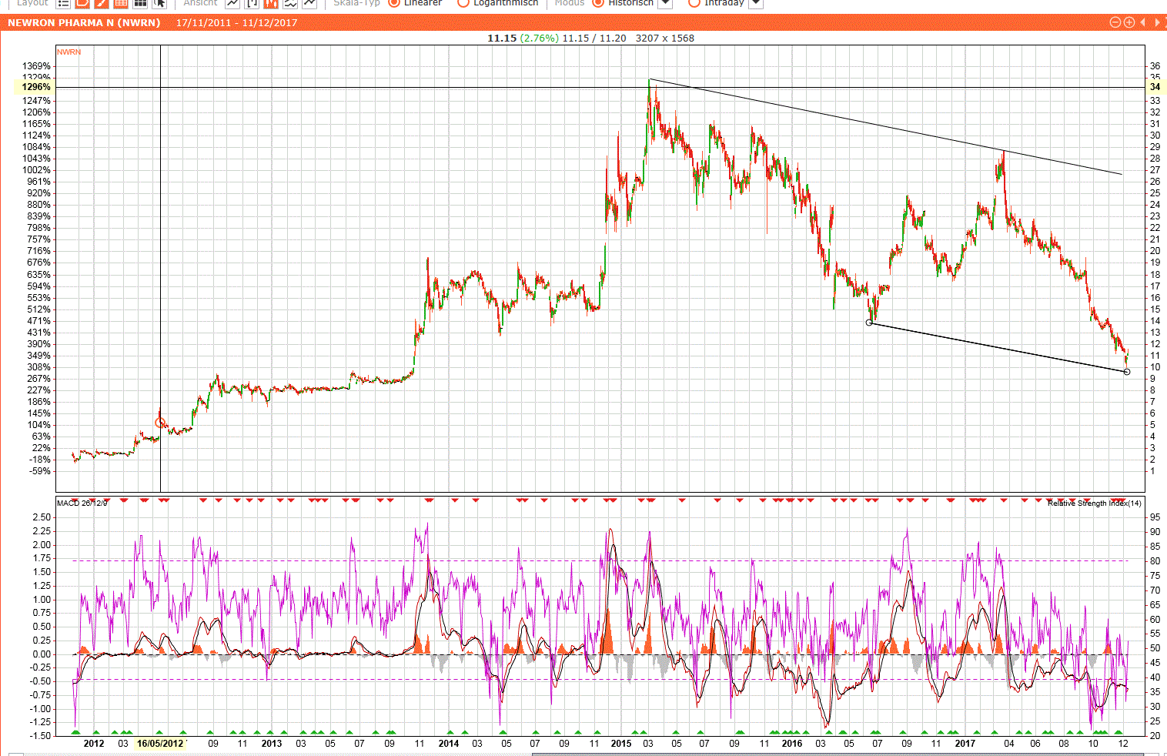Click the NEWRON PHARMA N (NWRN) title
This screenshot has height=756, width=1167.
tap(84, 22)
